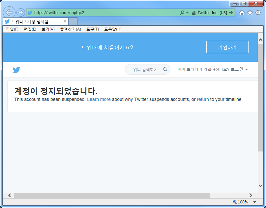The image size is (266, 208).
Task: Open the 도움말(H) menu
Action: pos(113,29)
